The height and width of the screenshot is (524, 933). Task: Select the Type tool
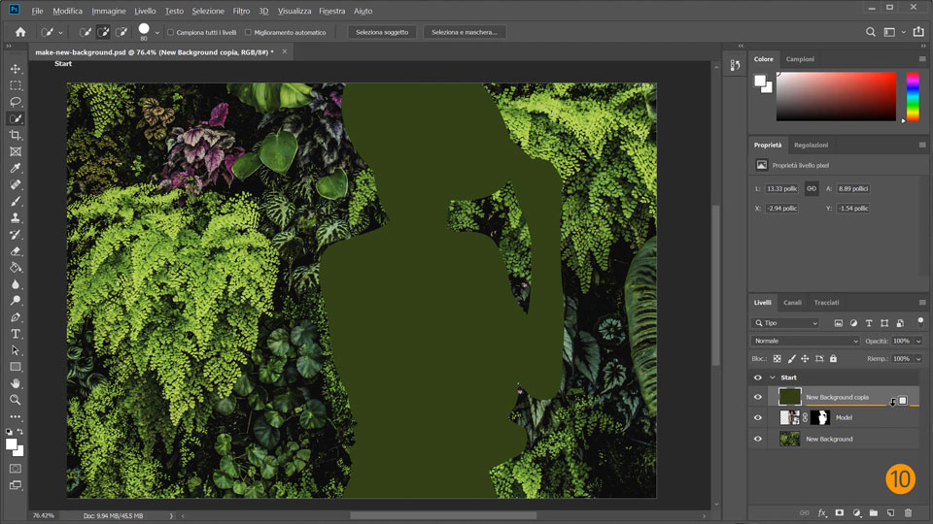16,334
